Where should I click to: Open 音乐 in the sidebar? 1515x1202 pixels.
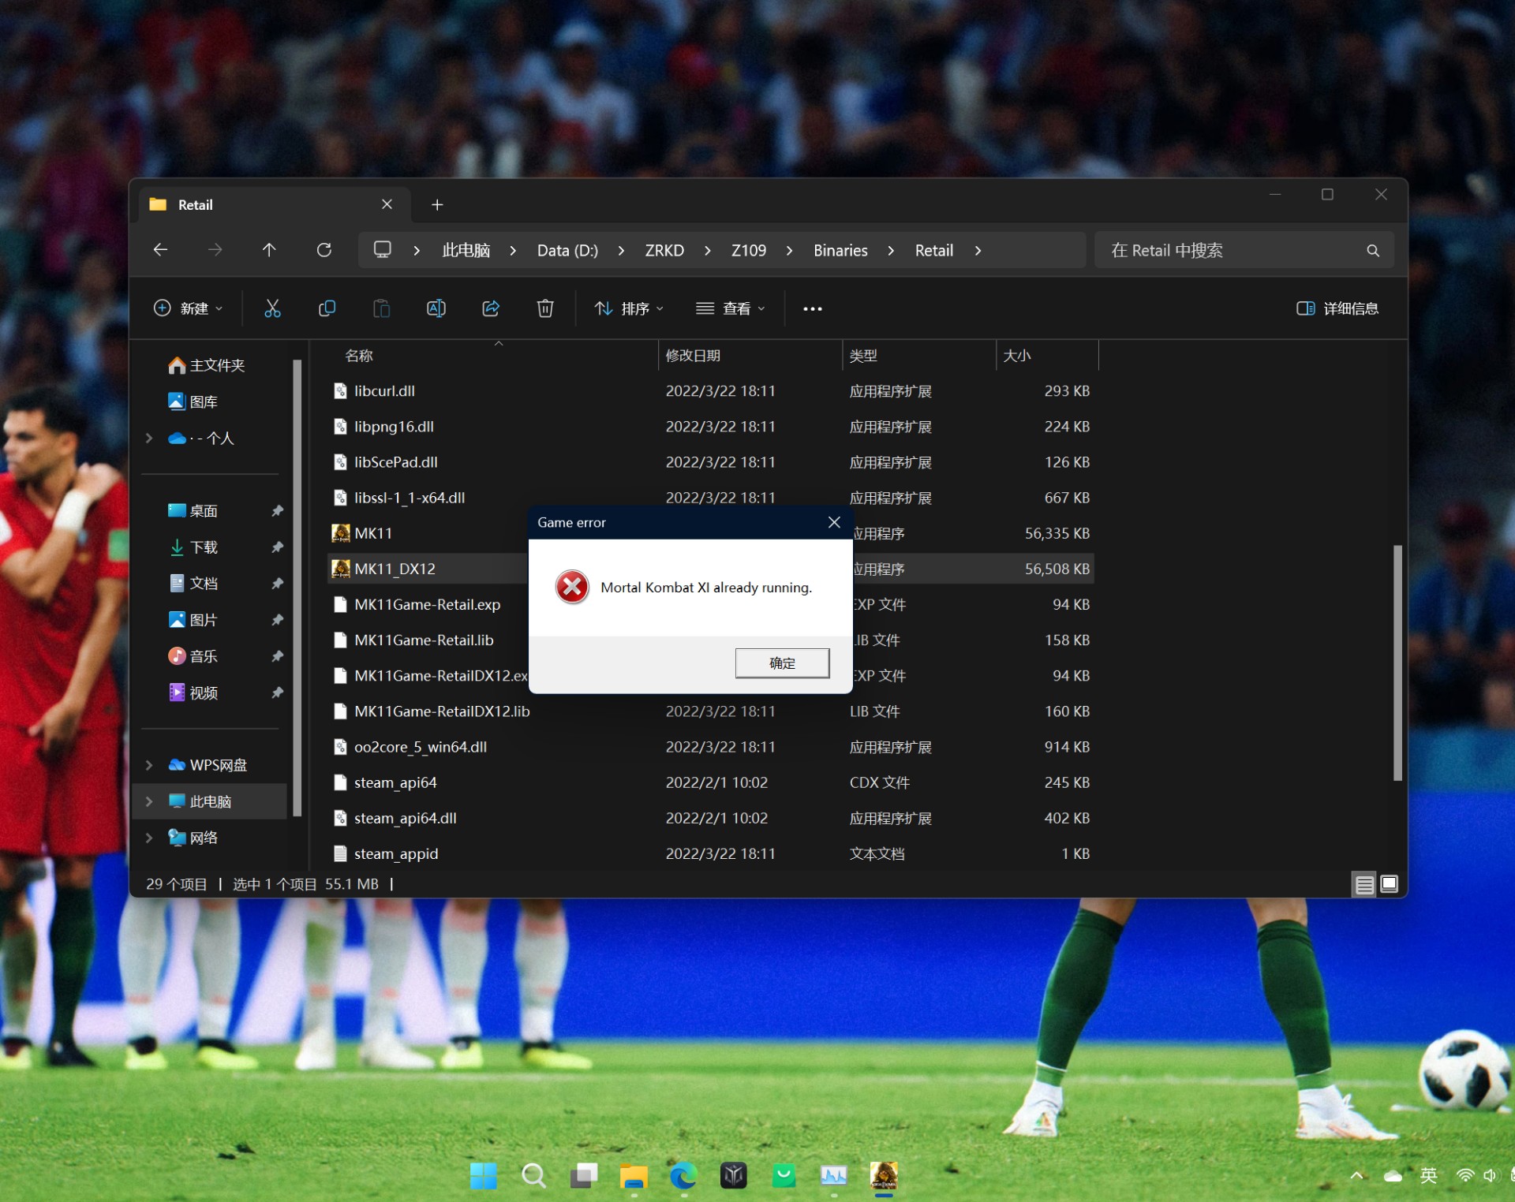193,656
